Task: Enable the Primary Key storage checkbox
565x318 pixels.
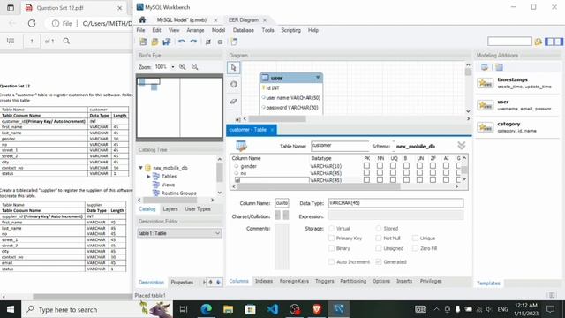Action: (331, 238)
